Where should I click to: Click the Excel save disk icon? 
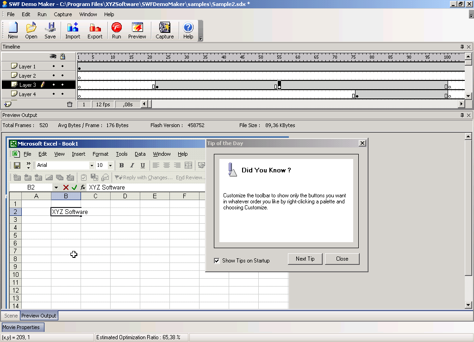point(17,165)
